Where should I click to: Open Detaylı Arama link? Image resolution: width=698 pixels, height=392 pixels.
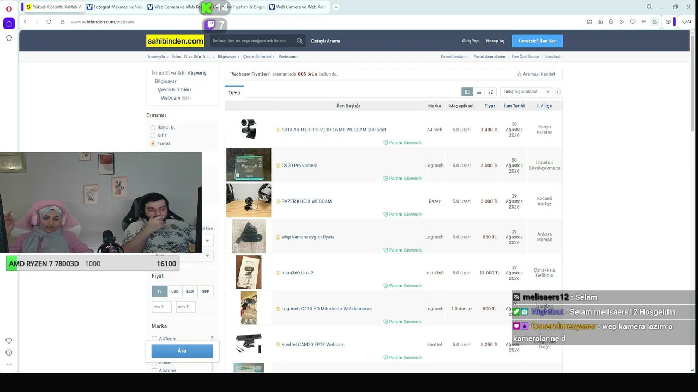tap(326, 41)
